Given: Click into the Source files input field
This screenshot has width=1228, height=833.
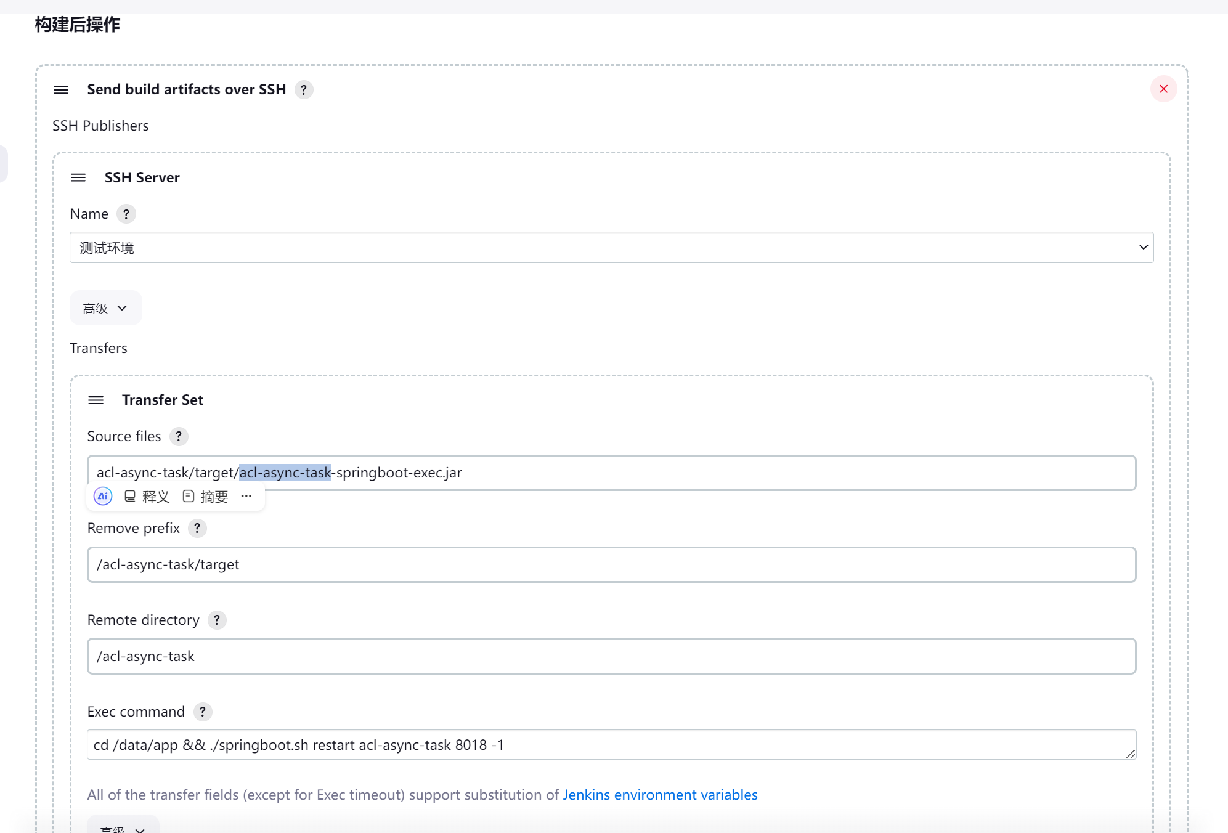Looking at the screenshot, I should (739, 473).
